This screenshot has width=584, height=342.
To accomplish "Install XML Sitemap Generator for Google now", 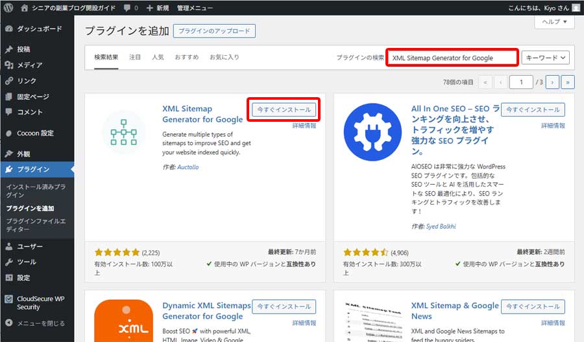I will 284,109.
